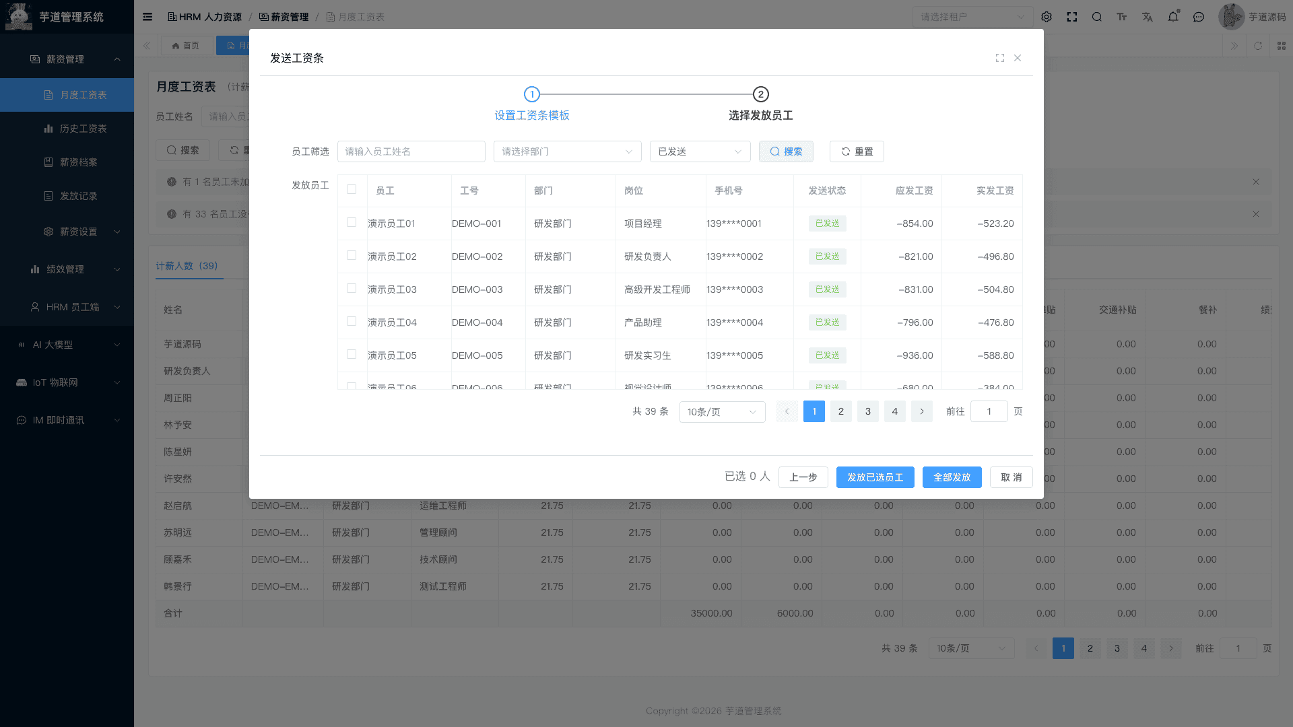The height and width of the screenshot is (727, 1293).
Task: Click 取消 button in dialog
Action: point(1012,477)
